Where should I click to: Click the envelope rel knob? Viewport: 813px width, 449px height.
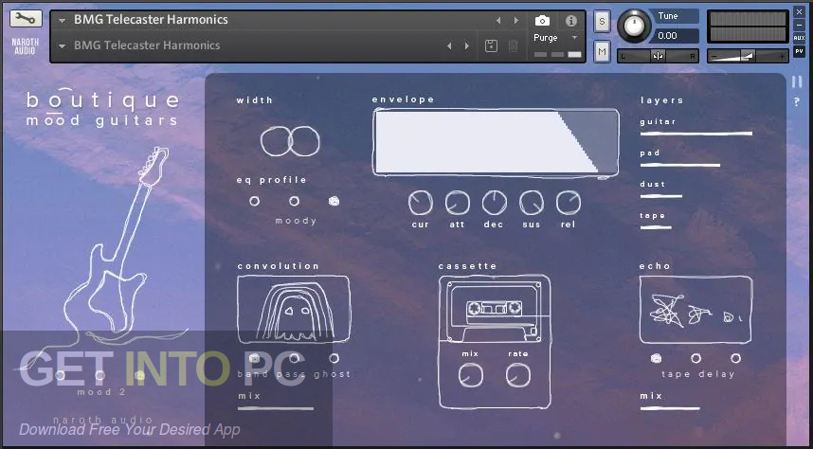tap(569, 203)
